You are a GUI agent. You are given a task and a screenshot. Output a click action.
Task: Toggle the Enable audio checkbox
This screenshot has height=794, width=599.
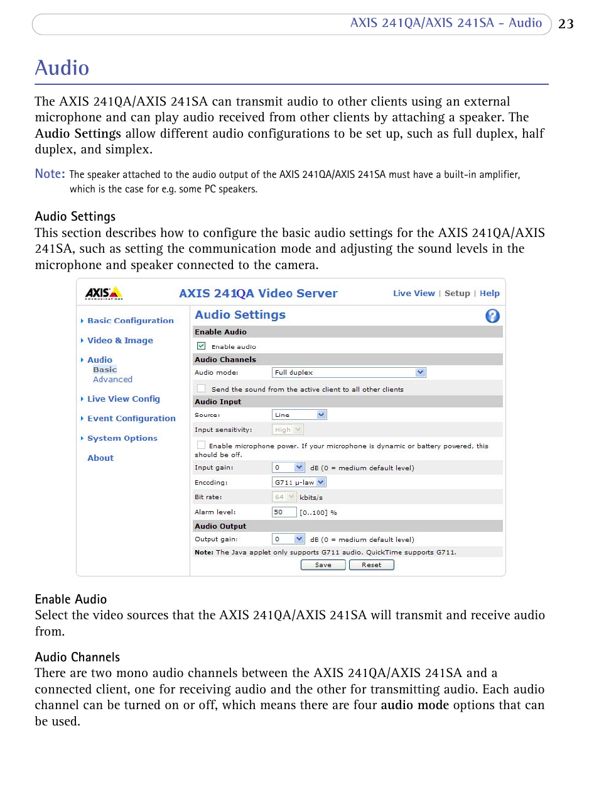point(202,346)
